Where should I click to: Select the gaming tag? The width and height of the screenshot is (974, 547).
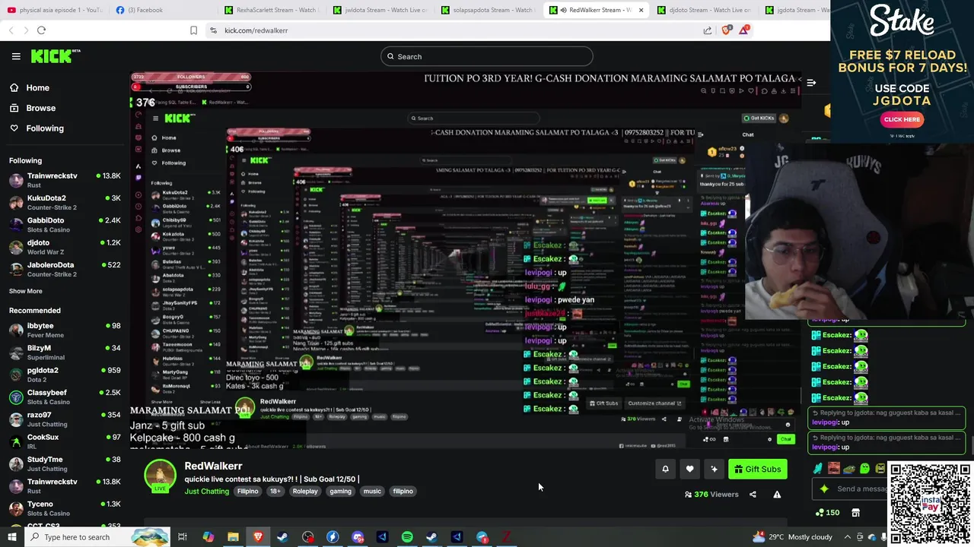pyautogui.click(x=340, y=492)
